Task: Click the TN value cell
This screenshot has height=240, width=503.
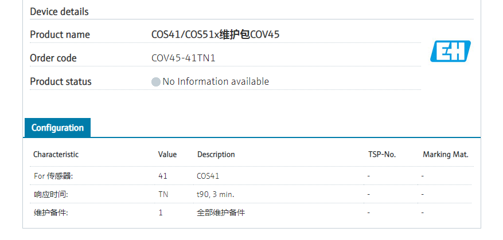Action: [163, 194]
